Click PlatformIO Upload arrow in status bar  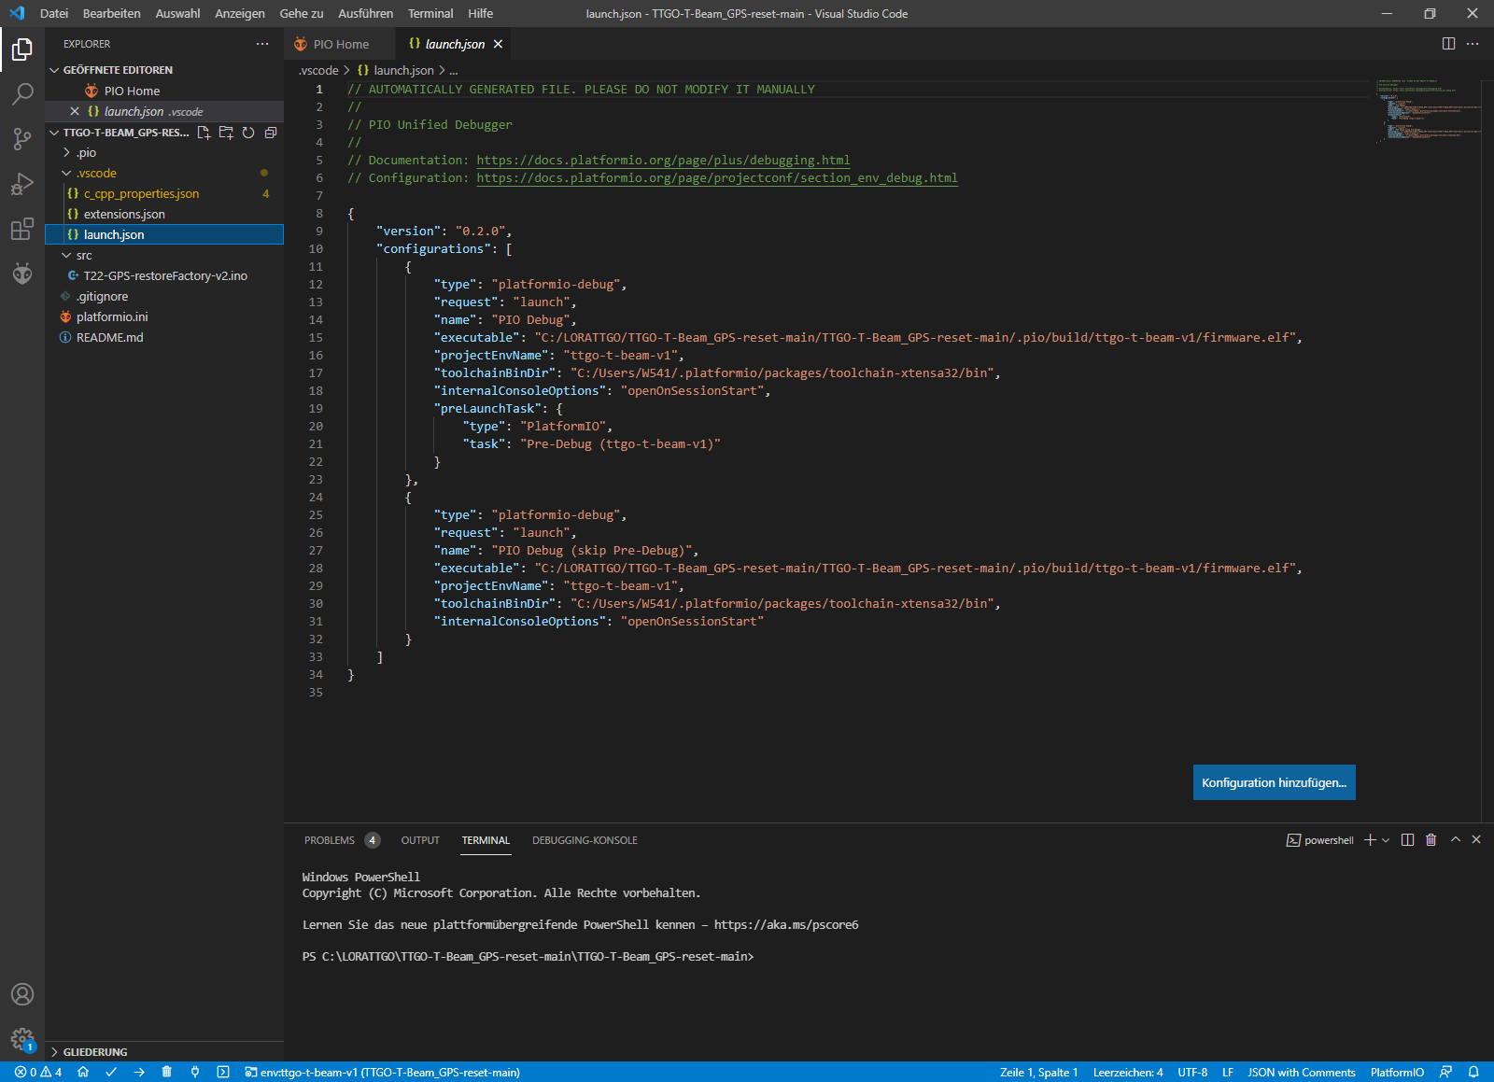pyautogui.click(x=139, y=1072)
